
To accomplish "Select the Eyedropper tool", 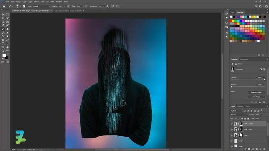I will tap(3, 26).
